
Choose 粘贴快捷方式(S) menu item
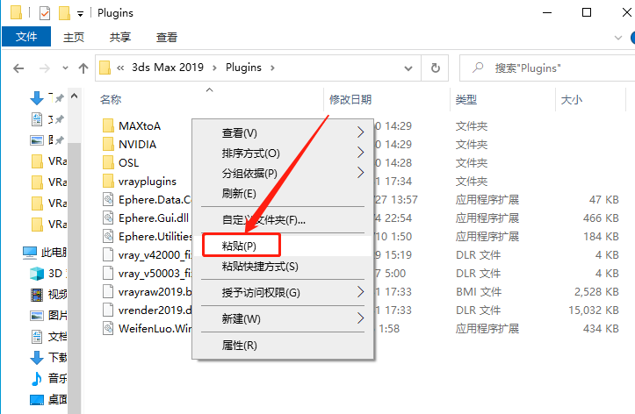pyautogui.click(x=283, y=266)
